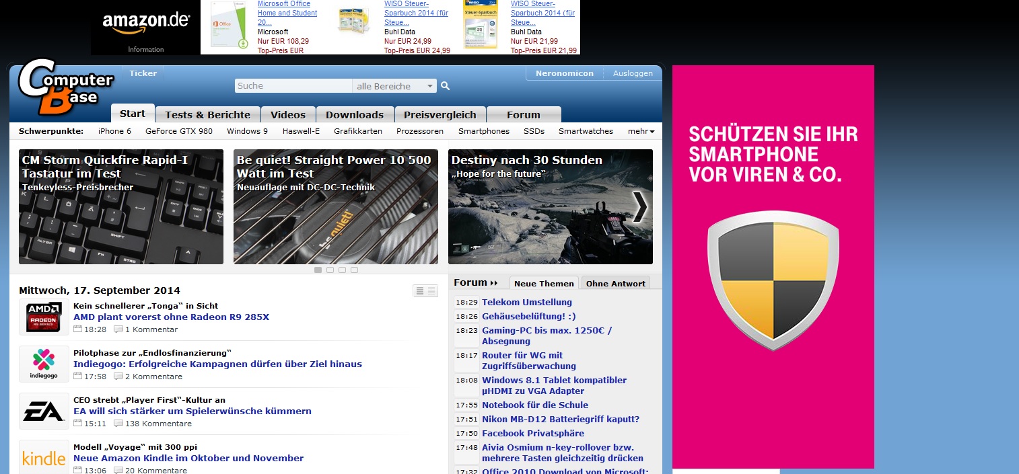The height and width of the screenshot is (474, 1019).
Task: Click the Telekom shield ad graphic
Action: tap(773, 281)
